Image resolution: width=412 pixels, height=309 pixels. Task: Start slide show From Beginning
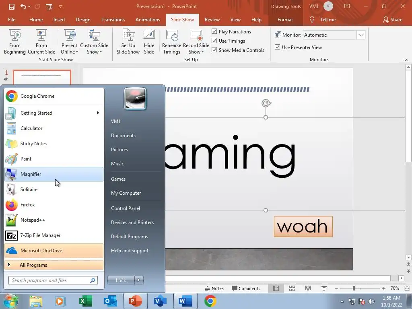[15, 42]
